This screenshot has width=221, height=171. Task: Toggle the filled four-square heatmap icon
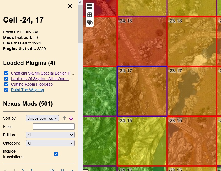pos(90,7)
